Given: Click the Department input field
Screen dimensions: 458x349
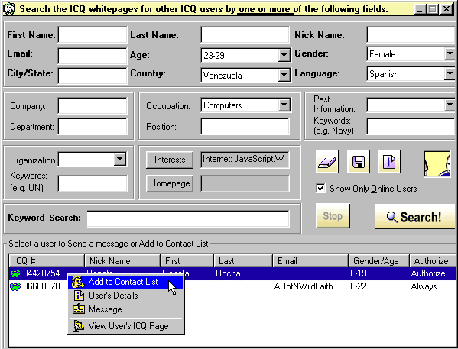Looking at the screenshot, I should coord(93,126).
